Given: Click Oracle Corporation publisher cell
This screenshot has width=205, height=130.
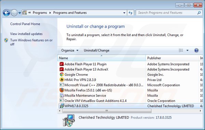Looking at the screenshot, I should click(x=161, y=101).
